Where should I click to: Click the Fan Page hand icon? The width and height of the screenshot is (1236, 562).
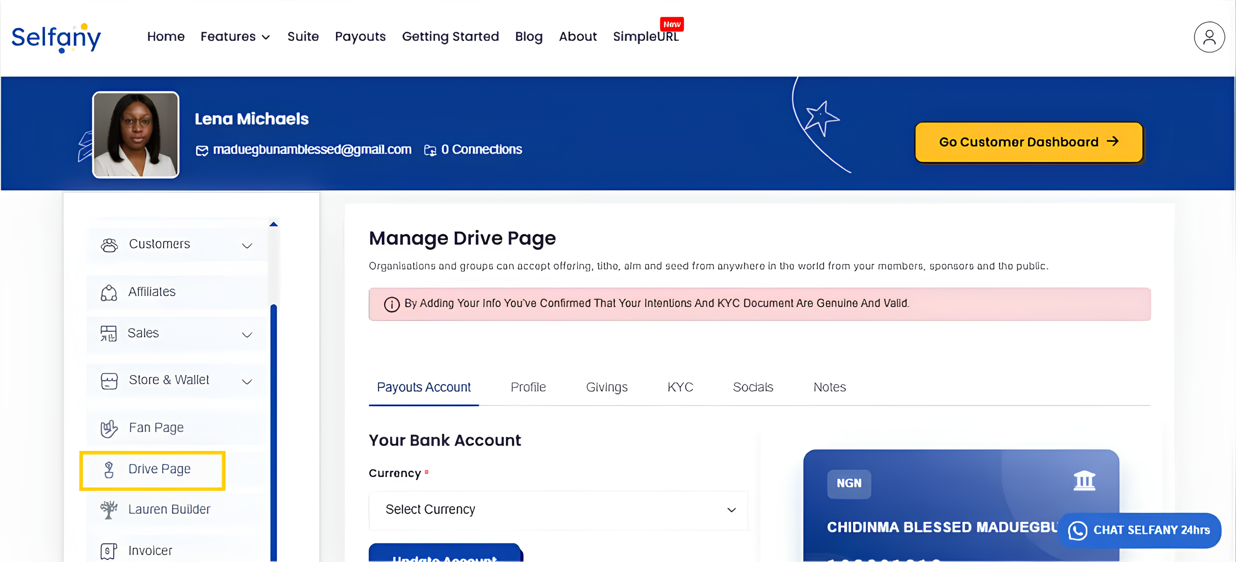pos(109,428)
